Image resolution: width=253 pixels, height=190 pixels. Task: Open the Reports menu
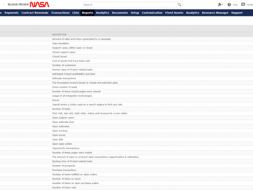tap(87, 13)
